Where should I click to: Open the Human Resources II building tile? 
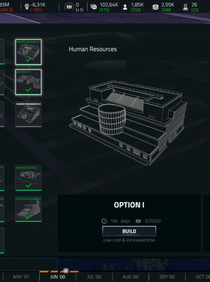(28, 114)
